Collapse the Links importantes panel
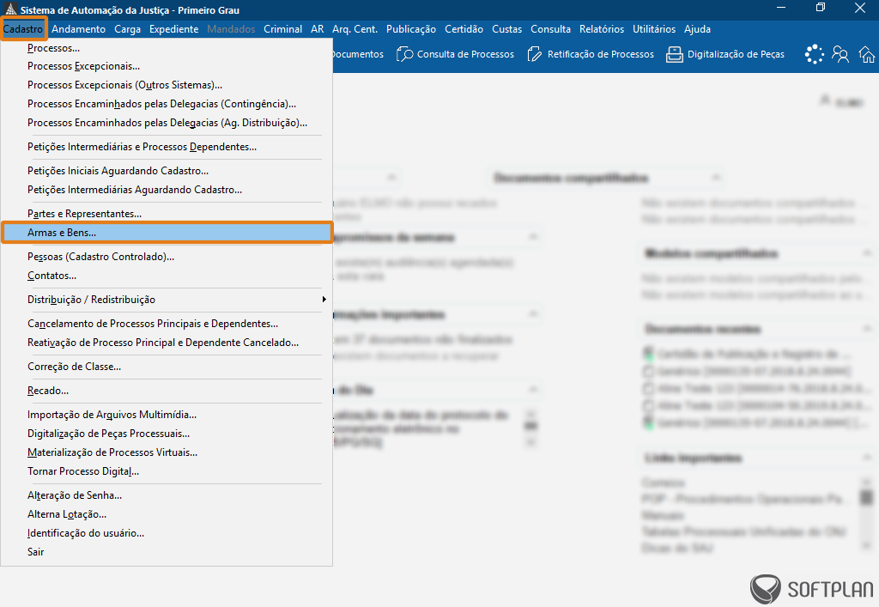The height and width of the screenshot is (607, 879). pos(867,458)
